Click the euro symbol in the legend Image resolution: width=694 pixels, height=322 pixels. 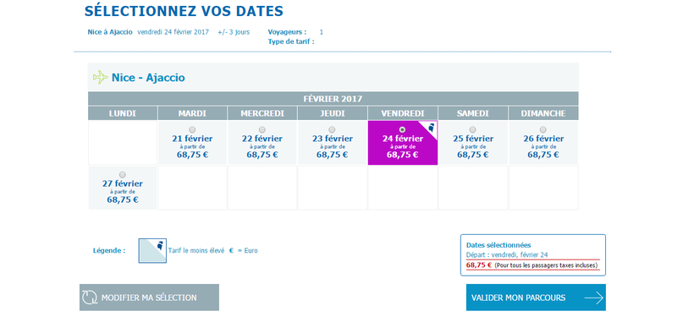[x=232, y=251]
